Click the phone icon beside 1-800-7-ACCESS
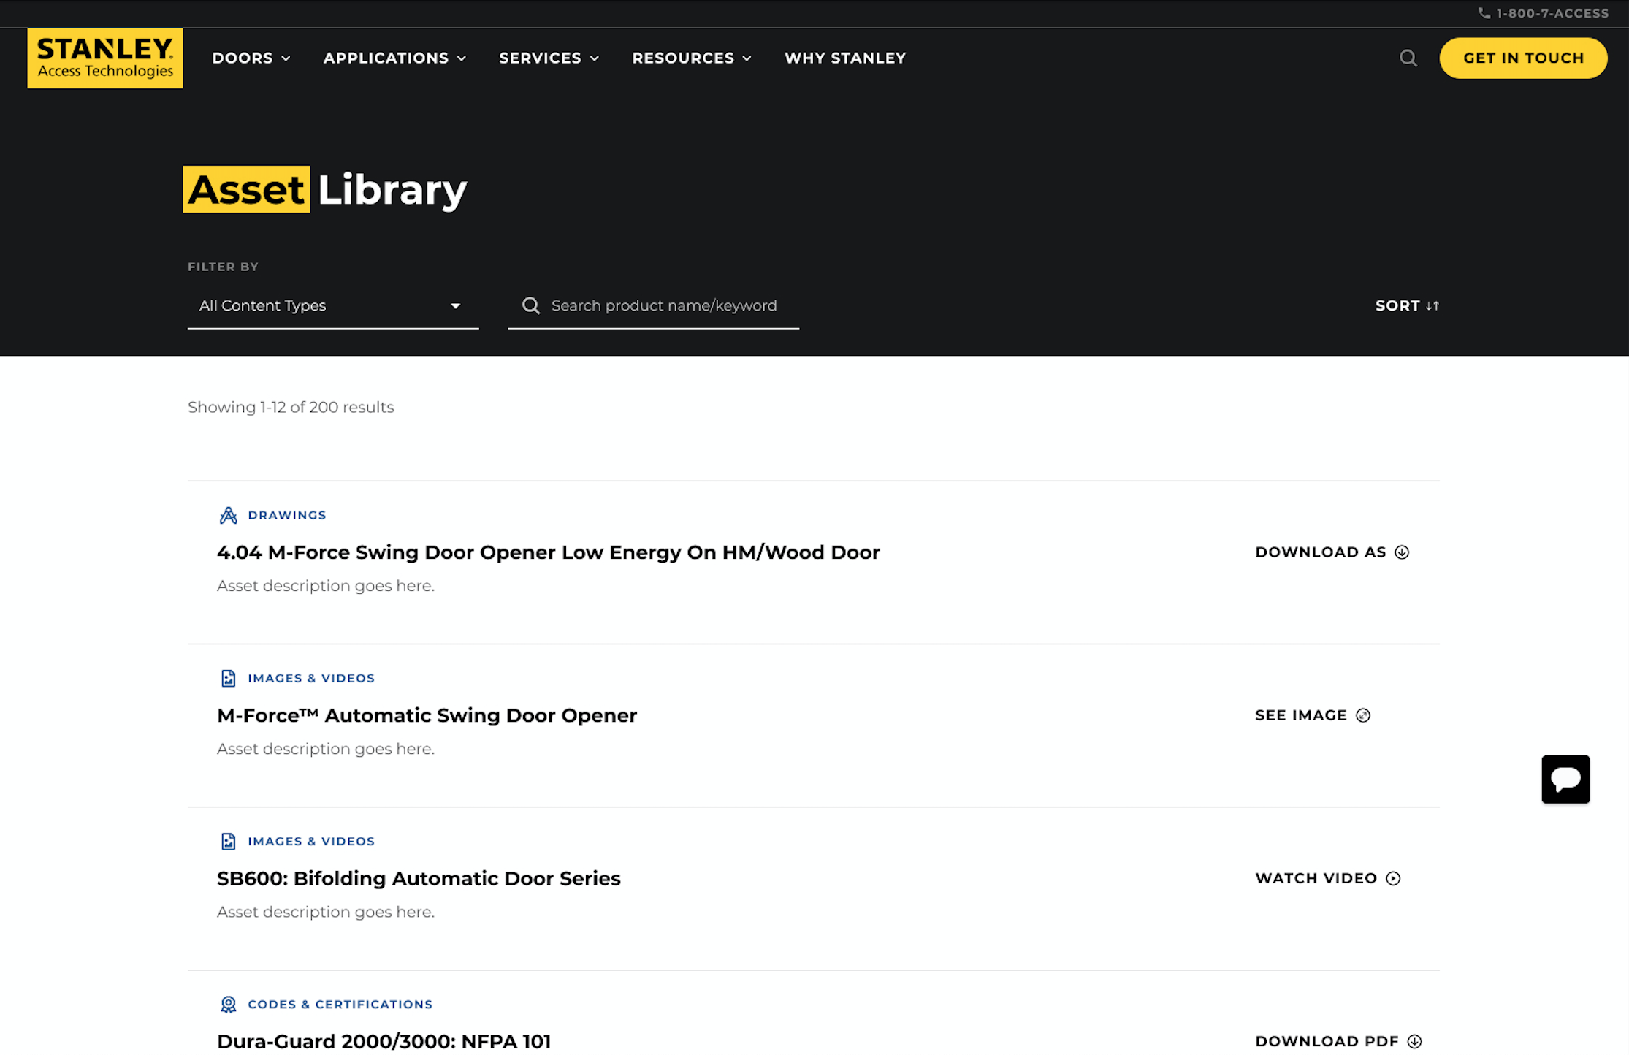 click(x=1484, y=13)
